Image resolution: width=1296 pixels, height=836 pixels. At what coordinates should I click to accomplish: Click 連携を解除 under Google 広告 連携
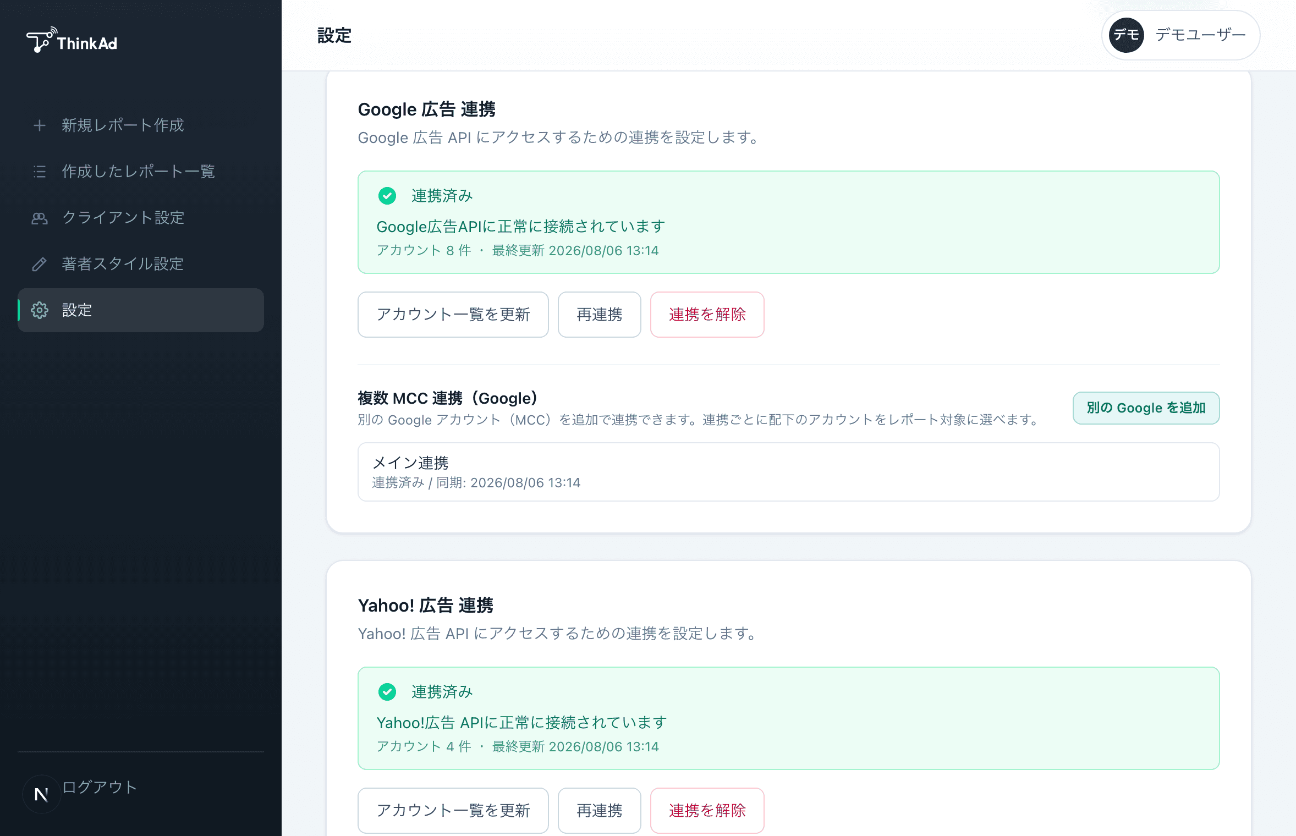click(707, 315)
